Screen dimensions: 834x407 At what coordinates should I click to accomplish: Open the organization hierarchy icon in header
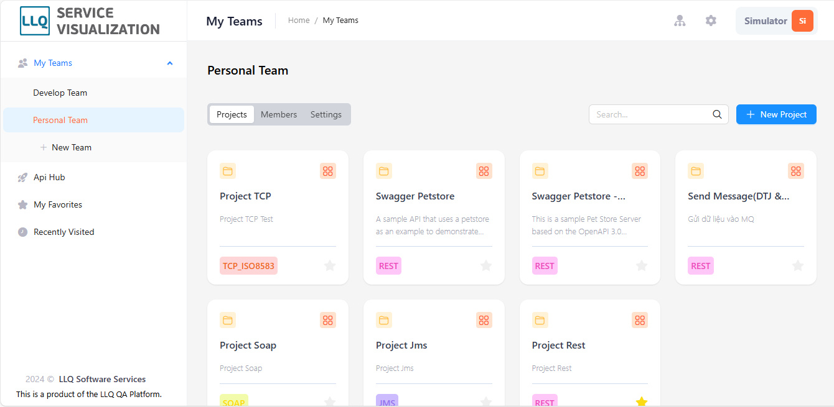(x=680, y=21)
